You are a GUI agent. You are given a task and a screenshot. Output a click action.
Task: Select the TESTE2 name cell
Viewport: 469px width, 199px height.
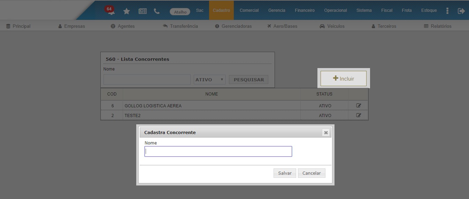(212, 115)
